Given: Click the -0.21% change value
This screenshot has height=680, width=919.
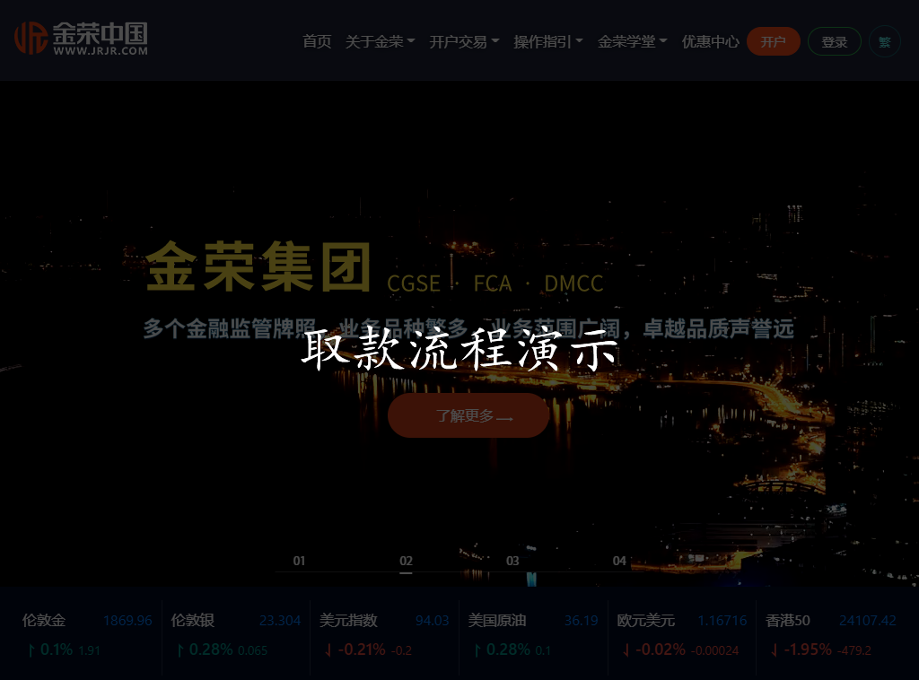Looking at the screenshot, I should [x=363, y=649].
